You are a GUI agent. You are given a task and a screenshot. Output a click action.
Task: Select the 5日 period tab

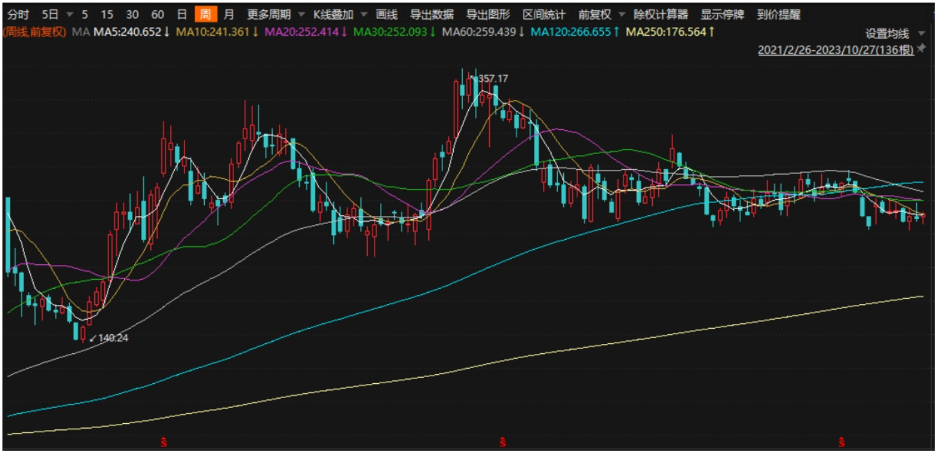click(50, 14)
